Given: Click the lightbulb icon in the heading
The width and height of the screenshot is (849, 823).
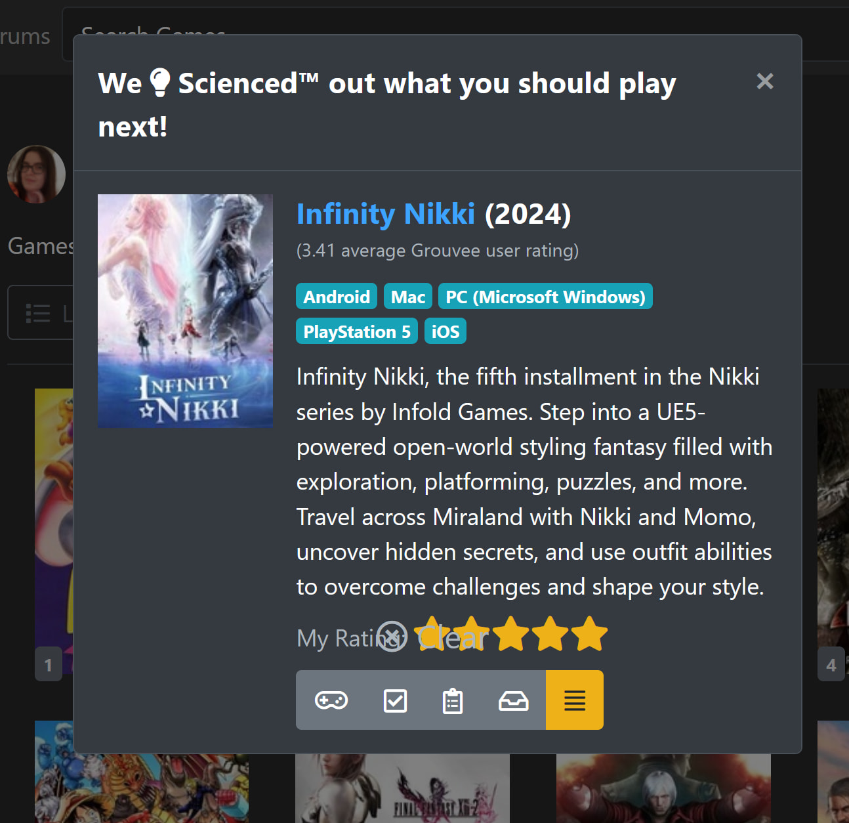Looking at the screenshot, I should coord(160,83).
